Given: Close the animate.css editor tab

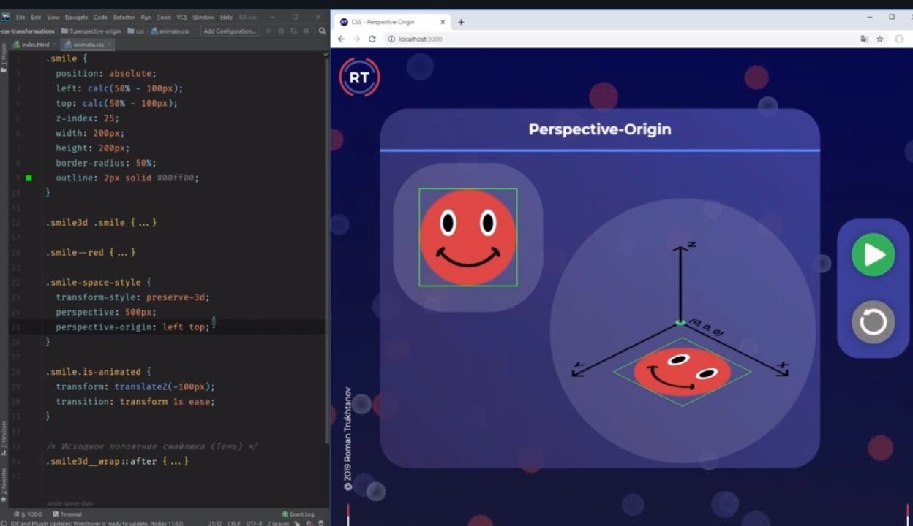Looking at the screenshot, I should [x=110, y=45].
